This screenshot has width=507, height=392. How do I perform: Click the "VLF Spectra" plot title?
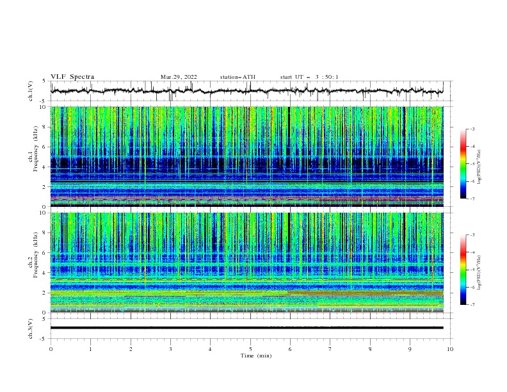pyautogui.click(x=72, y=77)
